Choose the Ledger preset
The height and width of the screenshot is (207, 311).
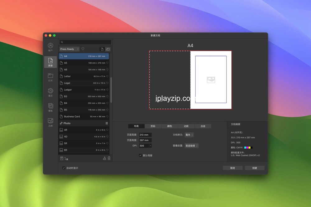pyautogui.click(x=84, y=90)
